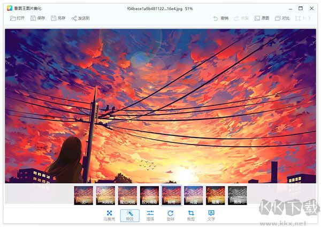Click the 看图王图片美化 app logo
This screenshot has height=227, width=321.
(10, 8)
